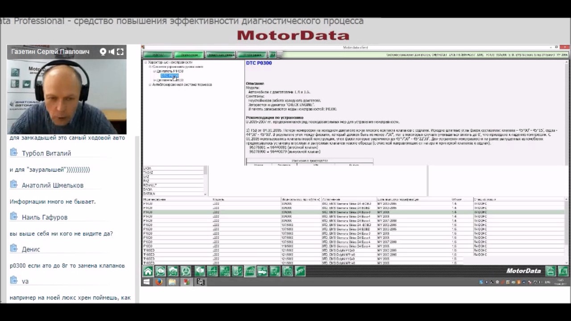Click the make list scroll down arrow

(x=206, y=194)
